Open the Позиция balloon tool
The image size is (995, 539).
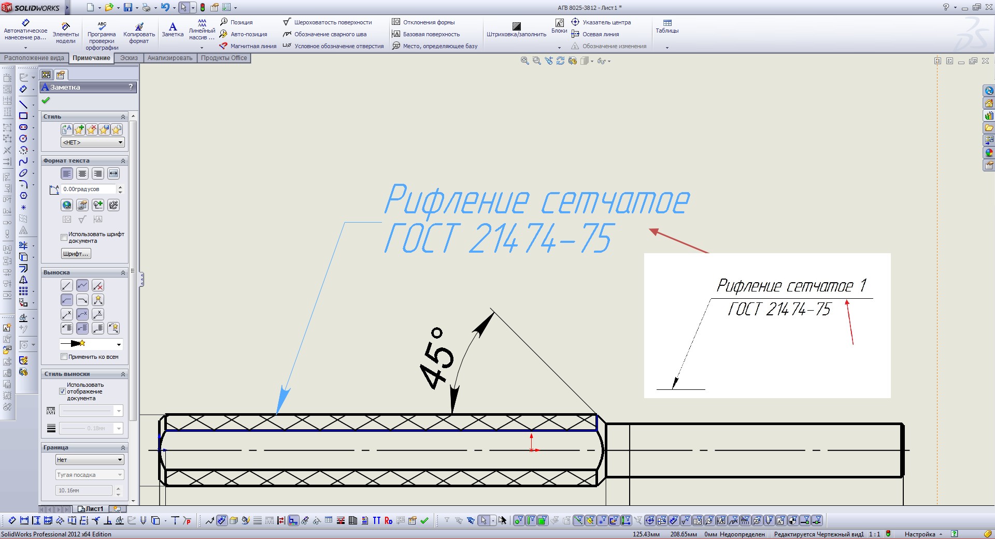click(x=236, y=22)
